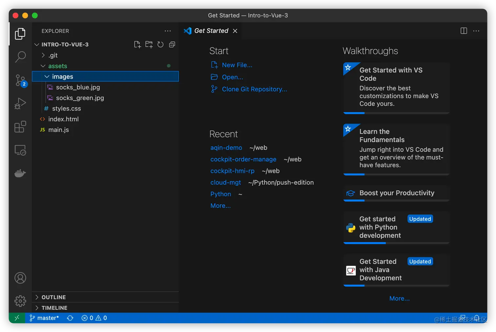The image size is (496, 332).
Task: Collapse the images folder
Action: 105,76
